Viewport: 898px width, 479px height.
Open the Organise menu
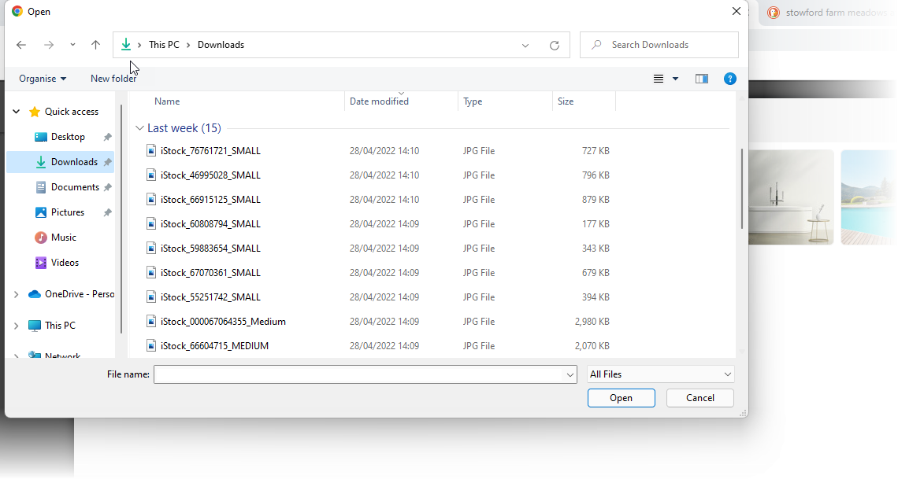[x=43, y=79]
